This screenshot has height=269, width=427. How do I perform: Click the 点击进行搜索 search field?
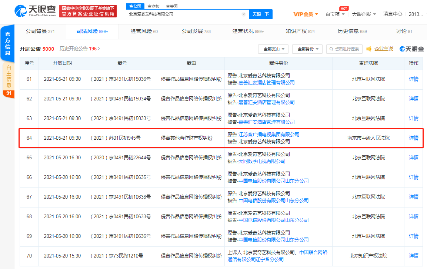[x=344, y=49]
